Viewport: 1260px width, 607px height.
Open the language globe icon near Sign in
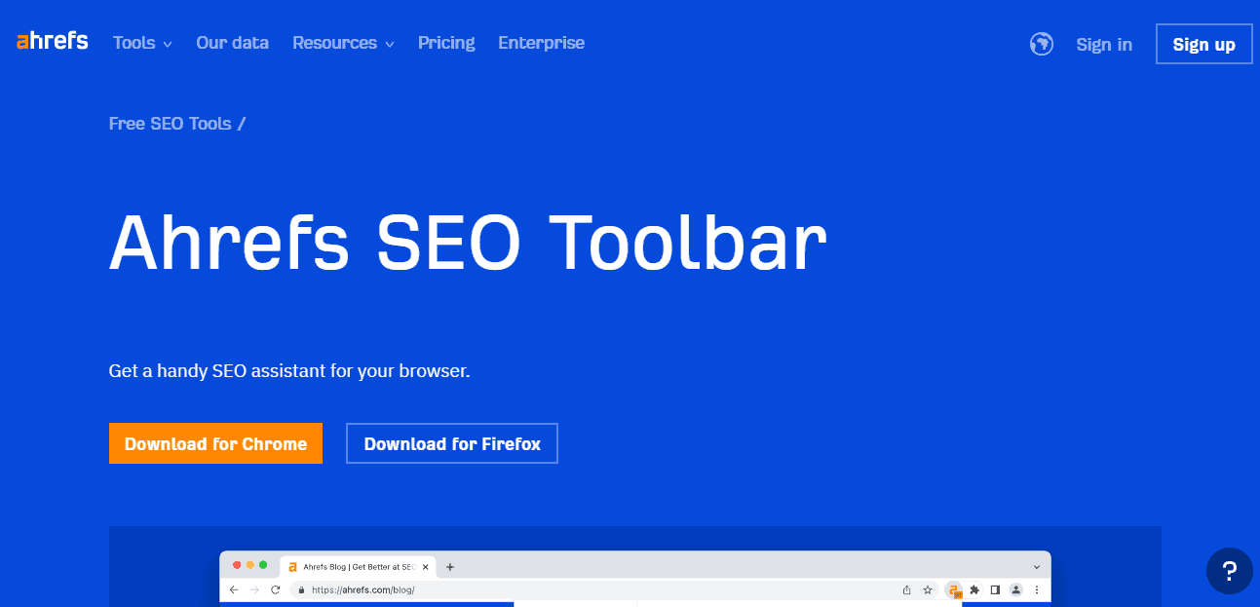pos(1041,44)
